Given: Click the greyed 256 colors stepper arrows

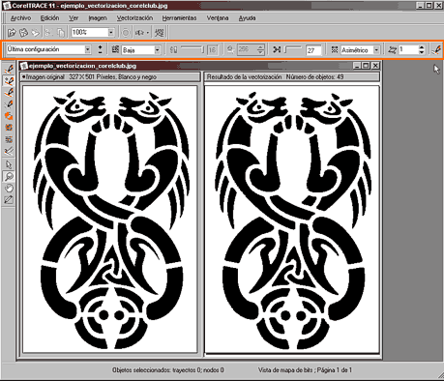Looking at the screenshot, I should (x=261, y=49).
